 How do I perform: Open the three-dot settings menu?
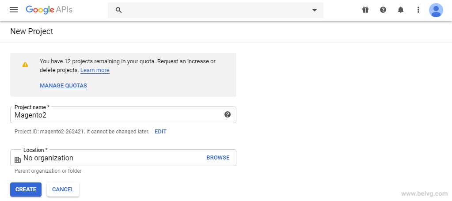pyautogui.click(x=418, y=10)
